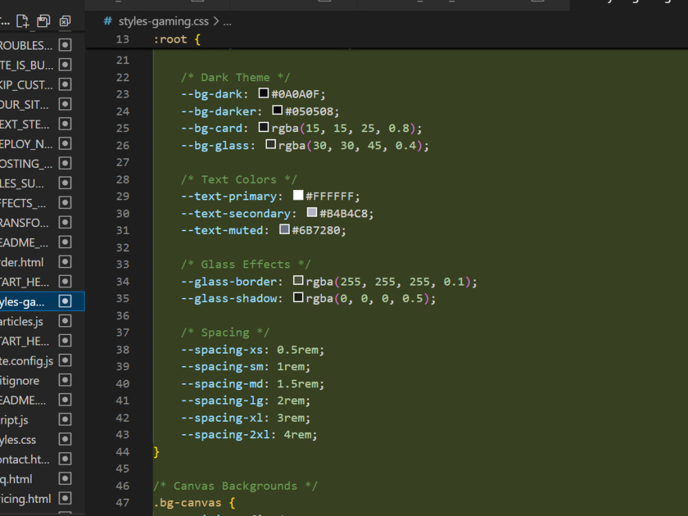Click the /* Dark Theme */ comment
Image resolution: width=688 pixels, height=516 pixels.
[x=235, y=77]
